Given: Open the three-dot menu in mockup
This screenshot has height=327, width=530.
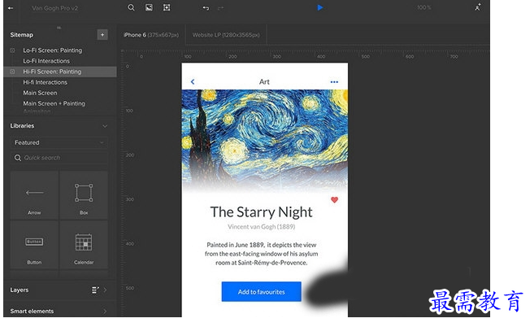Looking at the screenshot, I should [334, 82].
